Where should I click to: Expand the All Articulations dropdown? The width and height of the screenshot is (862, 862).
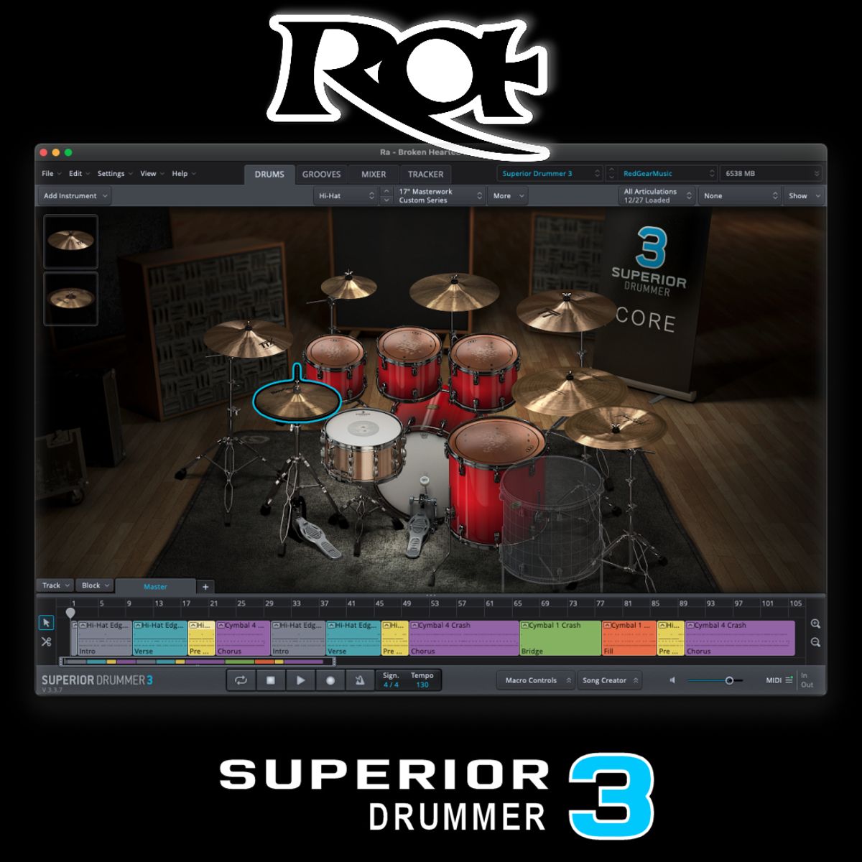pos(657,195)
